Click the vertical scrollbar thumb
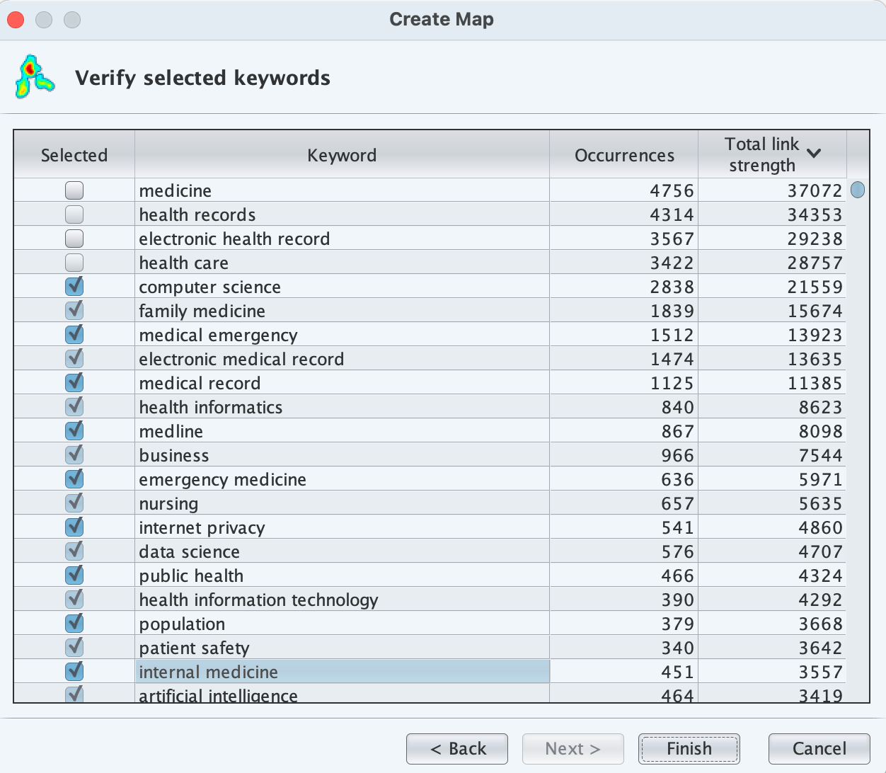 (858, 190)
